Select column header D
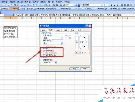Screen dimensions: 135x102 point(32,18)
